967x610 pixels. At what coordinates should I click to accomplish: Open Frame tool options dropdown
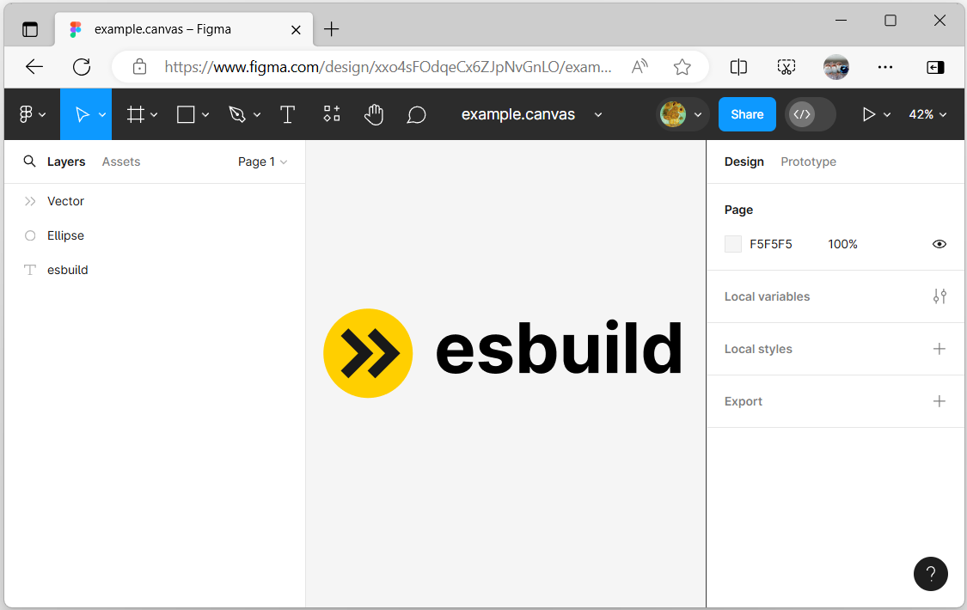pos(154,114)
